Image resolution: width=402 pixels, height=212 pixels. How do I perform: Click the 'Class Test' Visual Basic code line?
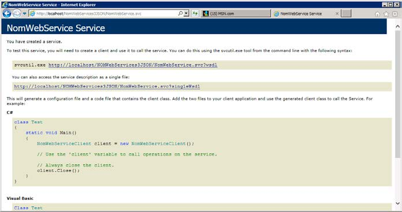point(28,208)
